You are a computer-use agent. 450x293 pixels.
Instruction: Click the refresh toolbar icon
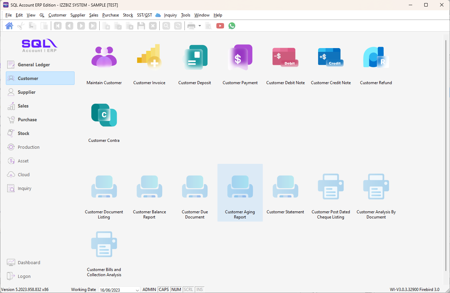[x=178, y=26]
